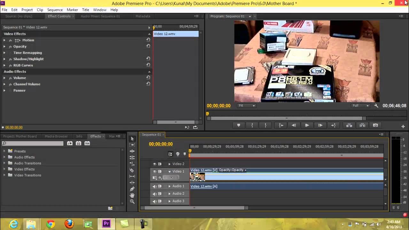Screen dimensions: 409x230
Task: Play the program monitor video
Action: click(x=307, y=125)
